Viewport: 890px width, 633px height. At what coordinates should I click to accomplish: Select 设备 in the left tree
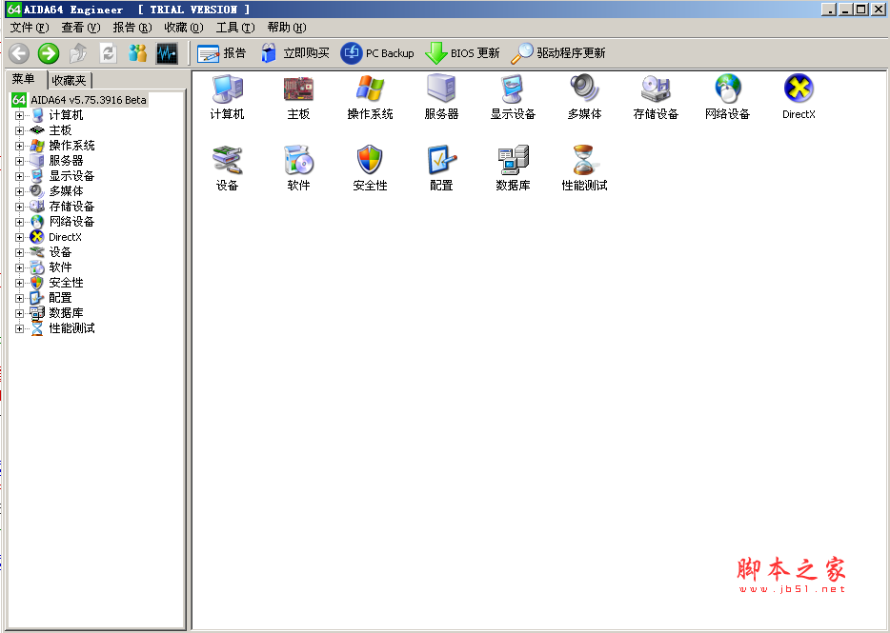pyautogui.click(x=60, y=252)
